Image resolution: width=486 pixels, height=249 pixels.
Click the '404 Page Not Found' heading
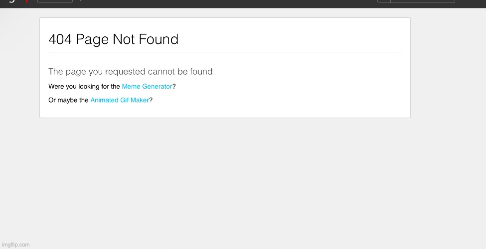click(x=113, y=39)
